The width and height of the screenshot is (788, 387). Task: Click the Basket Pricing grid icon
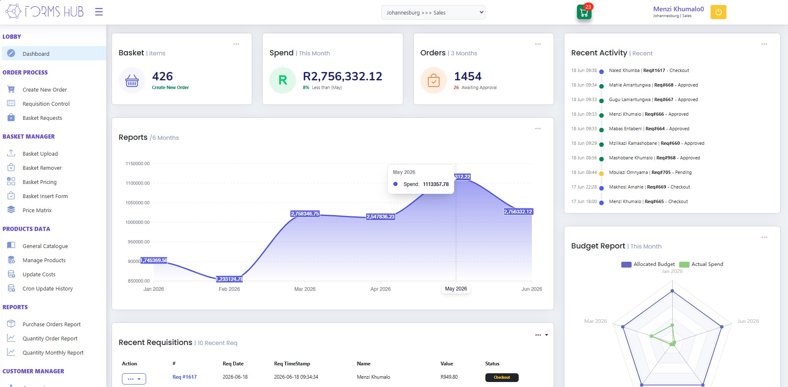(x=11, y=181)
